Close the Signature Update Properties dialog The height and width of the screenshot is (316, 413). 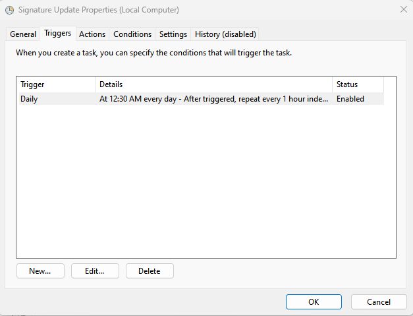point(403,9)
